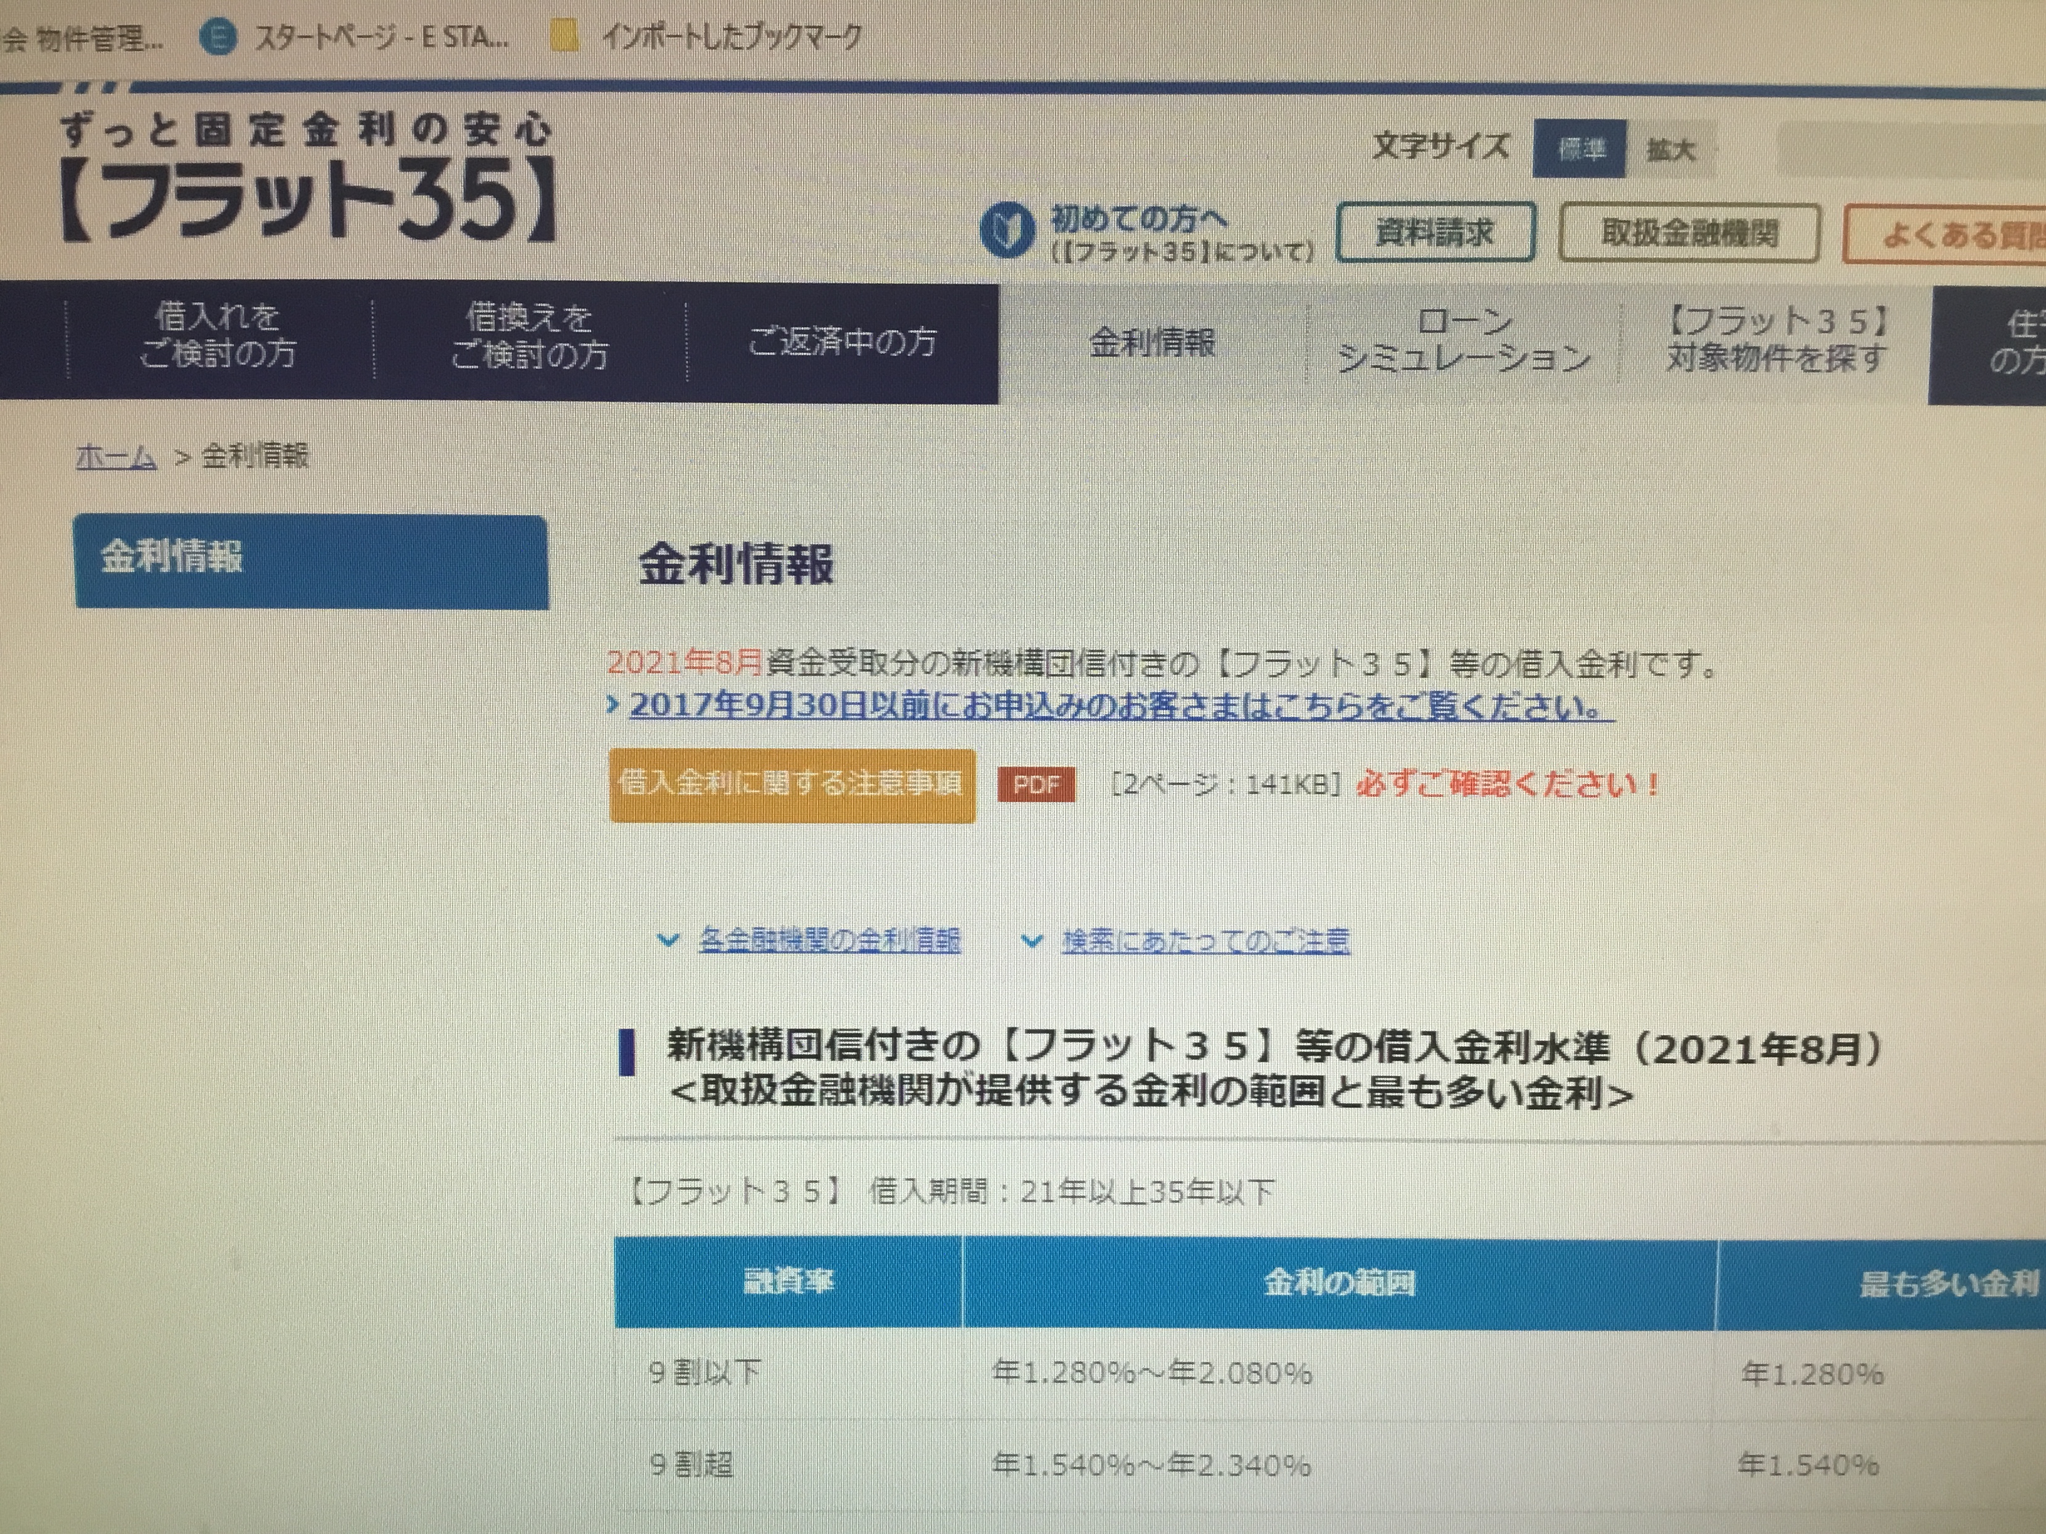The height and width of the screenshot is (1534, 2046).
Task: Click the 借入金利に関する注意事項 button
Action: coord(793,785)
